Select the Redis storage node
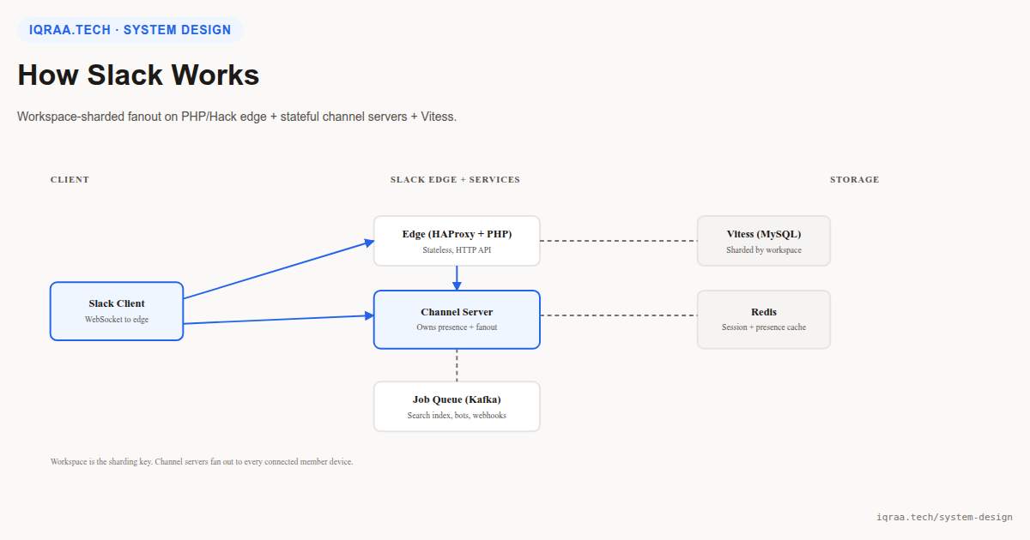 pos(764,320)
